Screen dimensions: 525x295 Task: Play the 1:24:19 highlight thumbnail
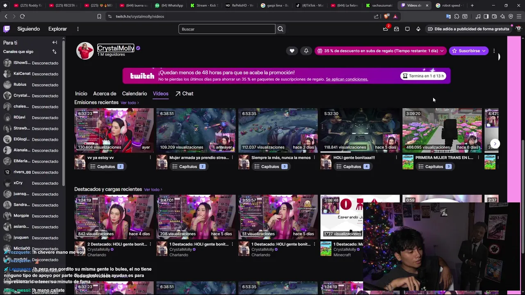coord(114,217)
